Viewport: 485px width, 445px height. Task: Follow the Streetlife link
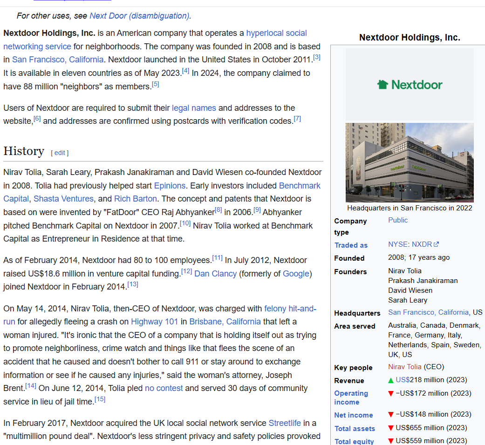[x=285, y=423]
